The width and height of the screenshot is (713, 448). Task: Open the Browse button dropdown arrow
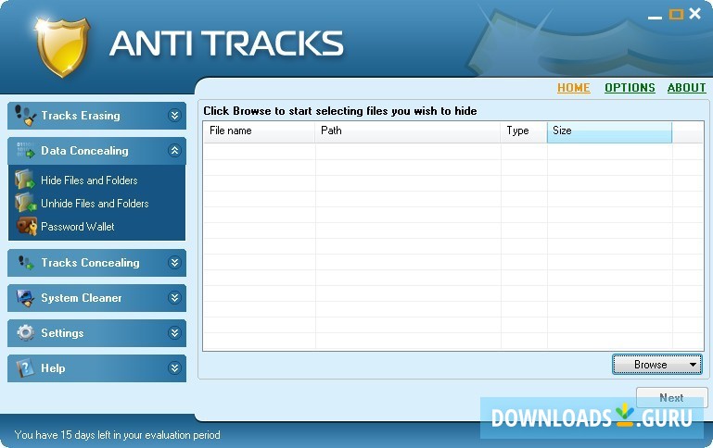tap(693, 365)
